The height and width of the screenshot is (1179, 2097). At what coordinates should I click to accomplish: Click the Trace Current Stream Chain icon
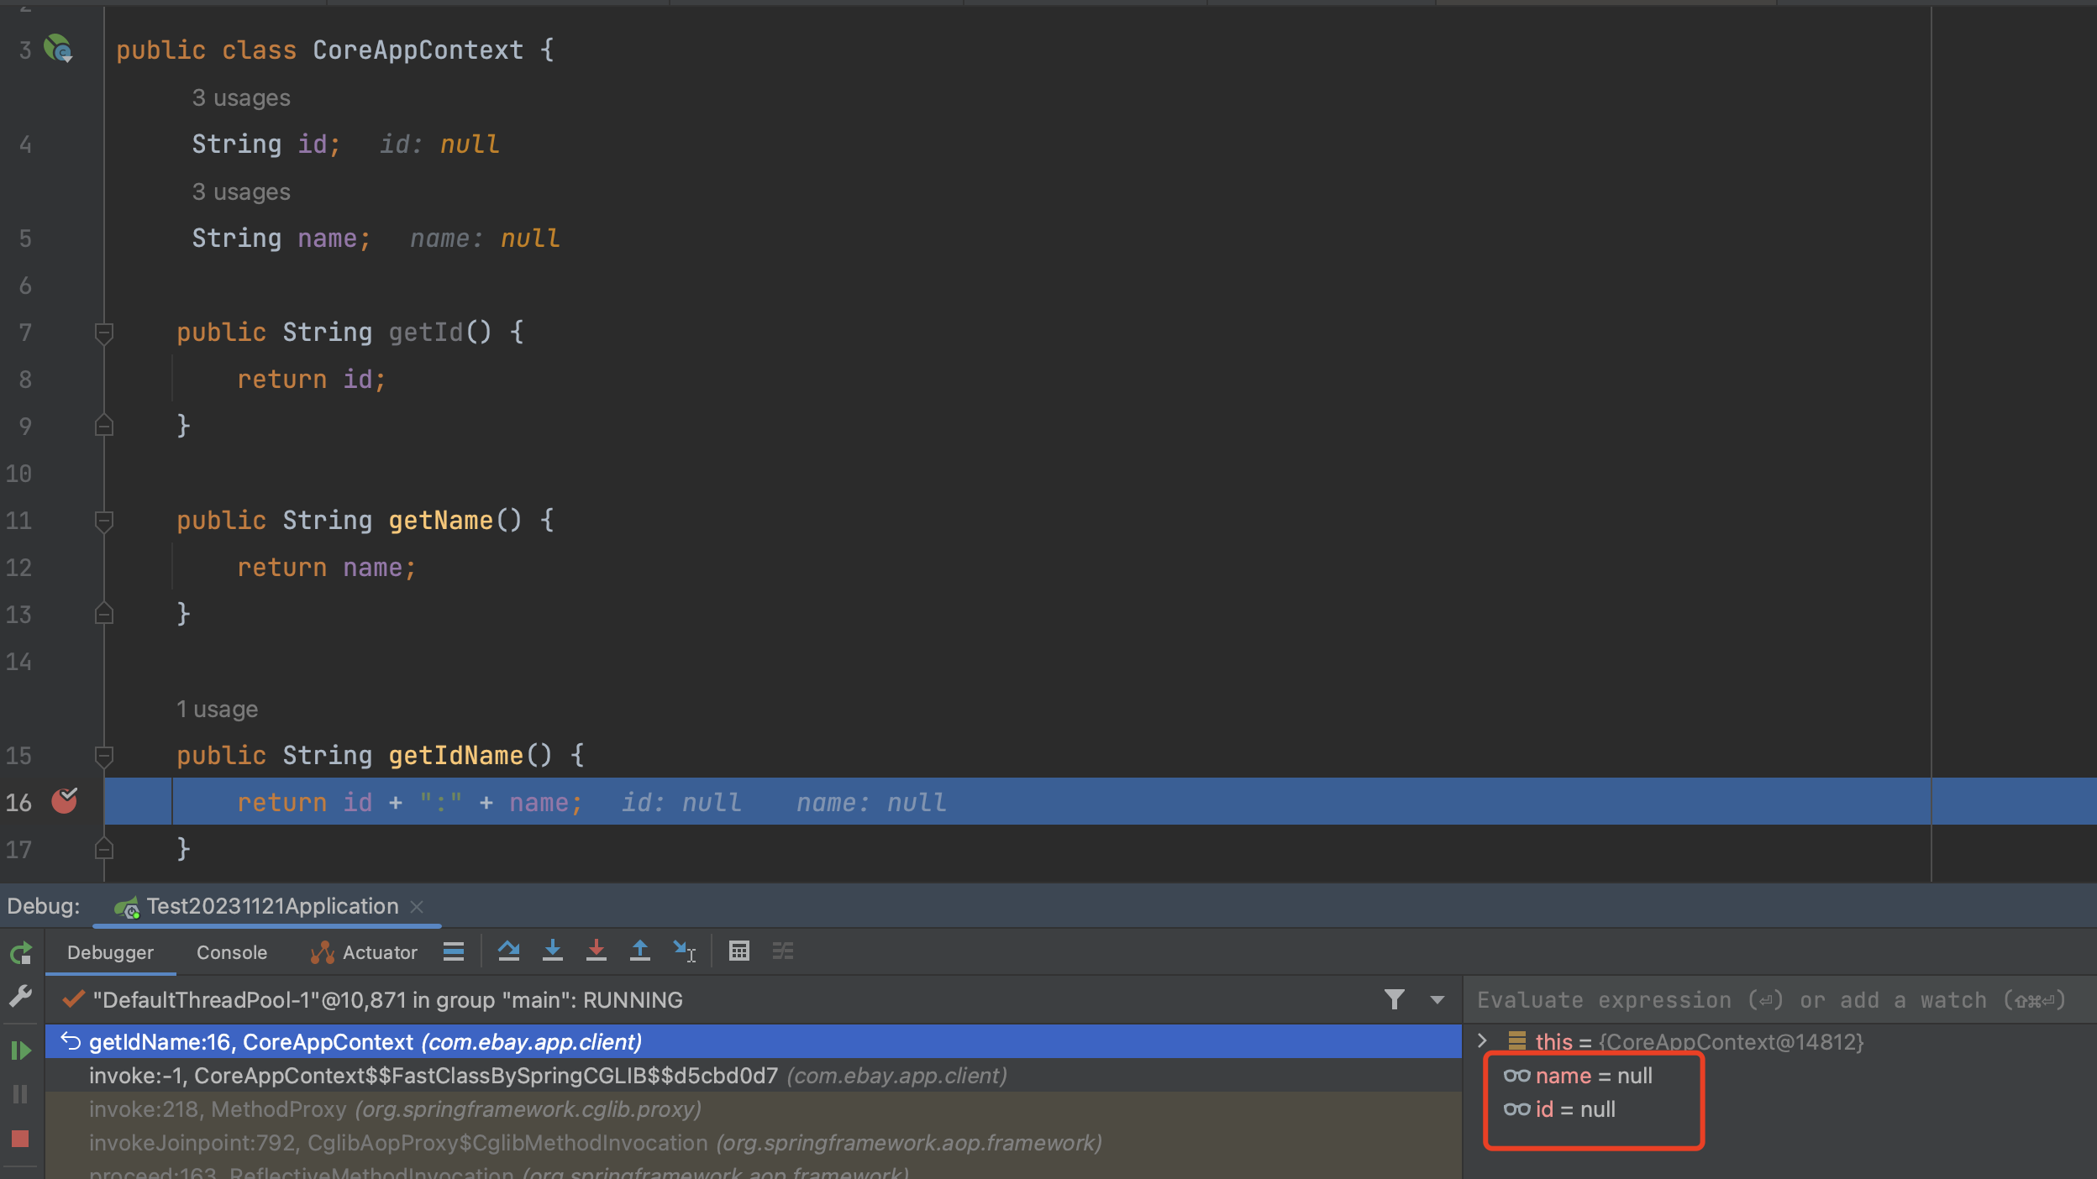pos(783,951)
